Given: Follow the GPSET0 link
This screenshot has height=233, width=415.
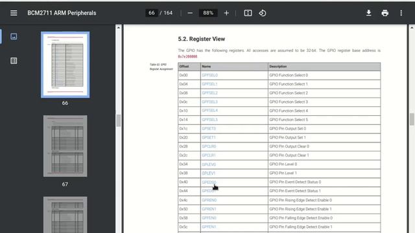Looking at the screenshot, I should pos(209,129).
